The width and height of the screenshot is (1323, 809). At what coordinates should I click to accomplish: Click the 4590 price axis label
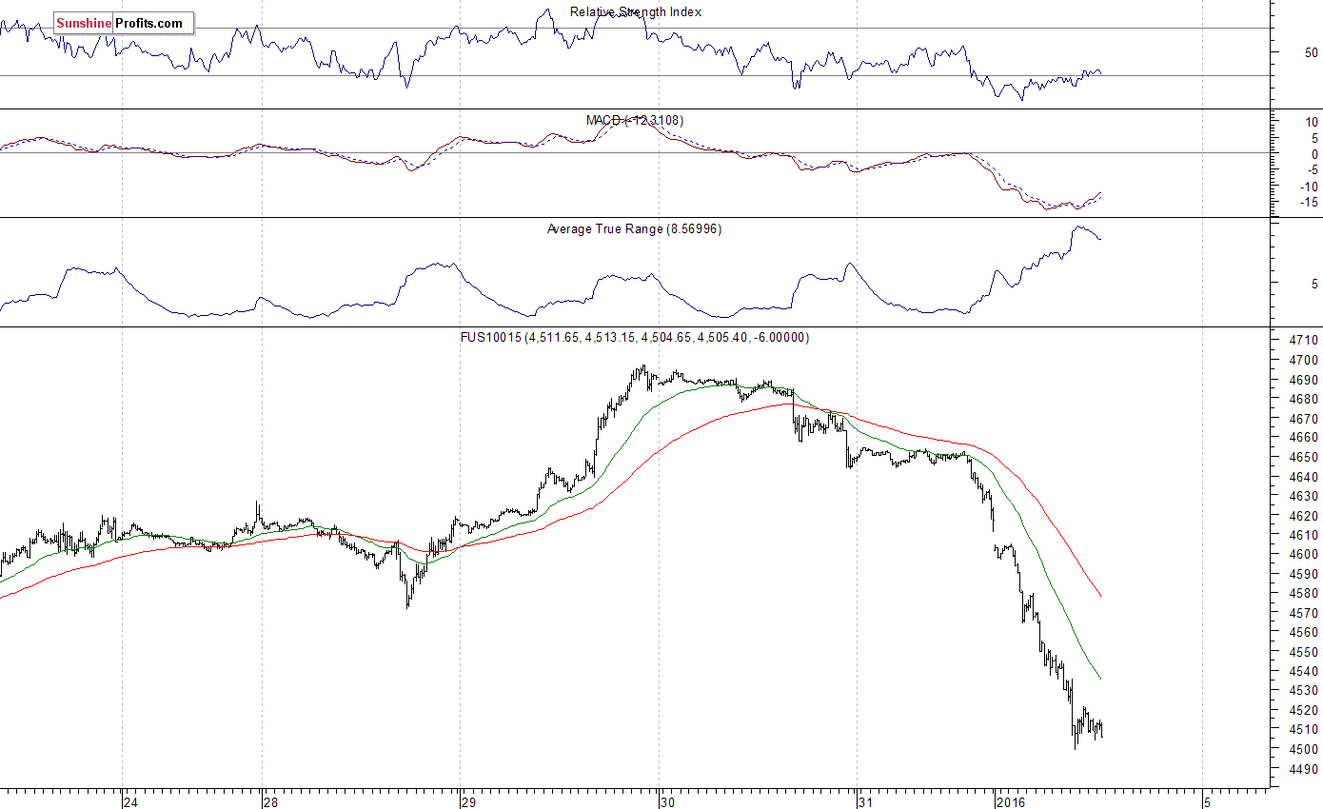(1305, 574)
